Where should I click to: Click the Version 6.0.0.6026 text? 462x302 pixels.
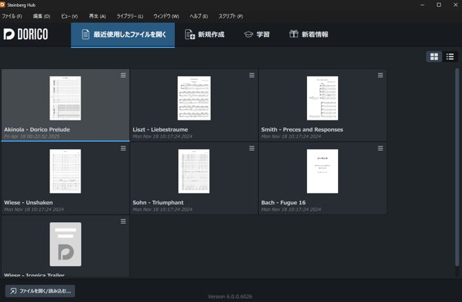[x=230, y=296]
